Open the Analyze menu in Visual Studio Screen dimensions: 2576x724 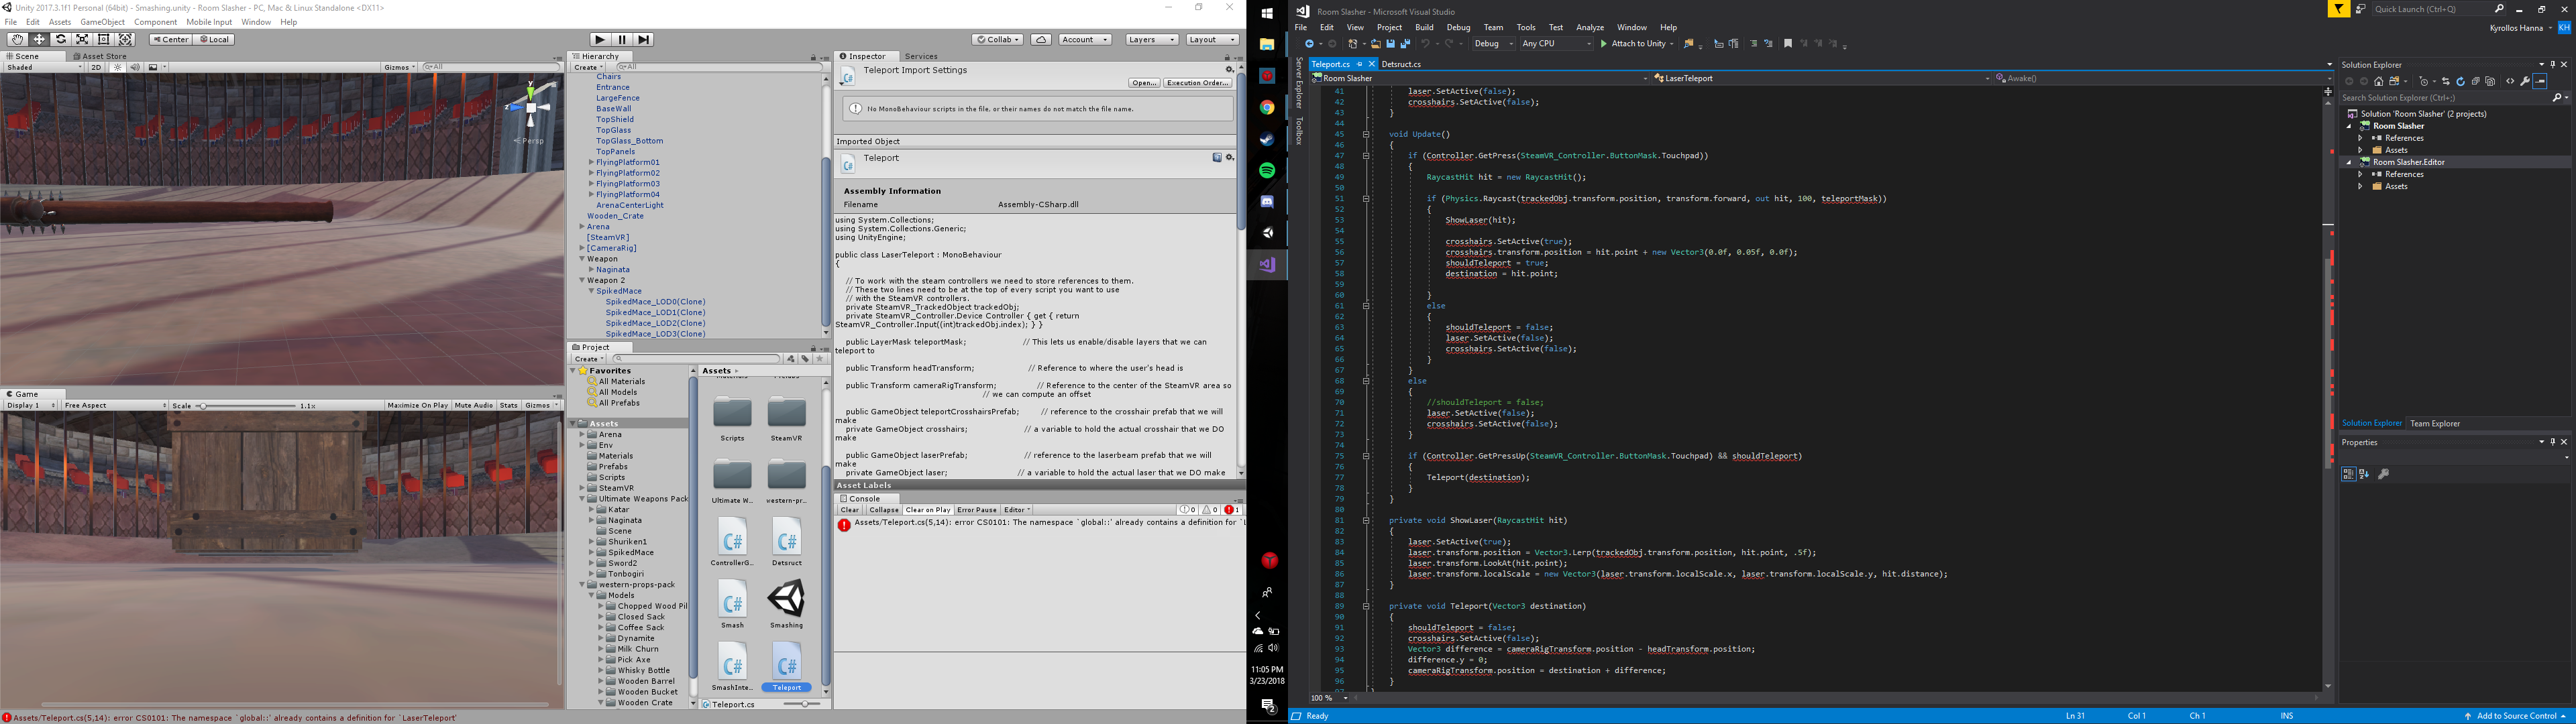pyautogui.click(x=1590, y=28)
